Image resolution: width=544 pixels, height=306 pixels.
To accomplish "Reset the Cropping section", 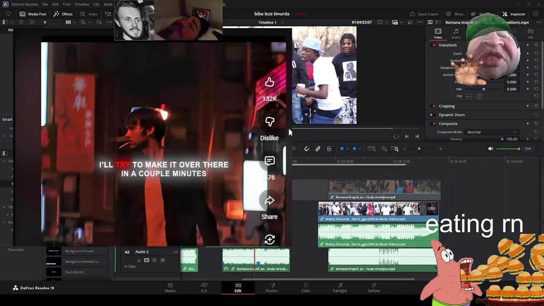I will click(536, 106).
